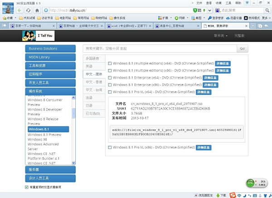Open the 工具 menu in the browser
Viewport: 272px width, 198px height.
coord(228,3)
